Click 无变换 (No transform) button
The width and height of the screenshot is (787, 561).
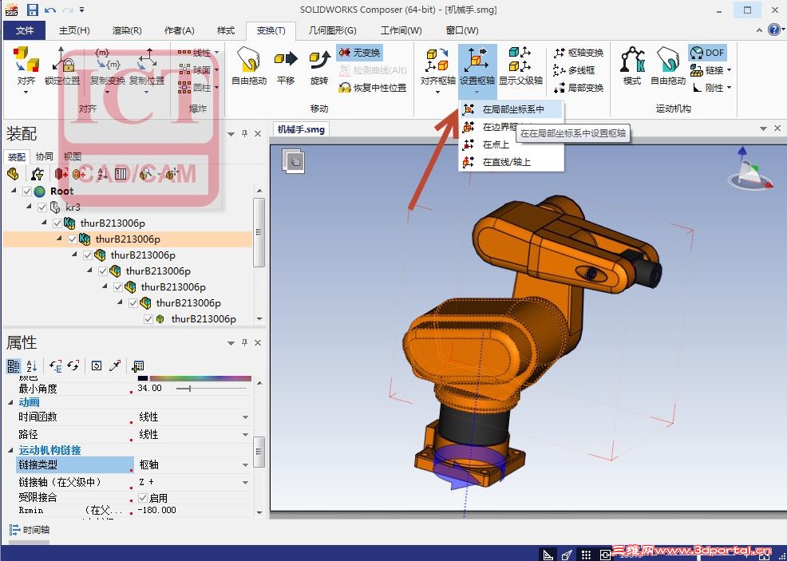pos(359,52)
